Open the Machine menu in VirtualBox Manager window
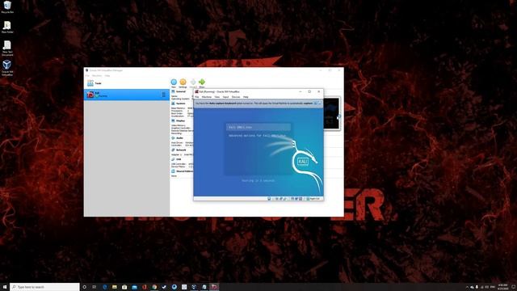517x291 pixels. [97, 75]
